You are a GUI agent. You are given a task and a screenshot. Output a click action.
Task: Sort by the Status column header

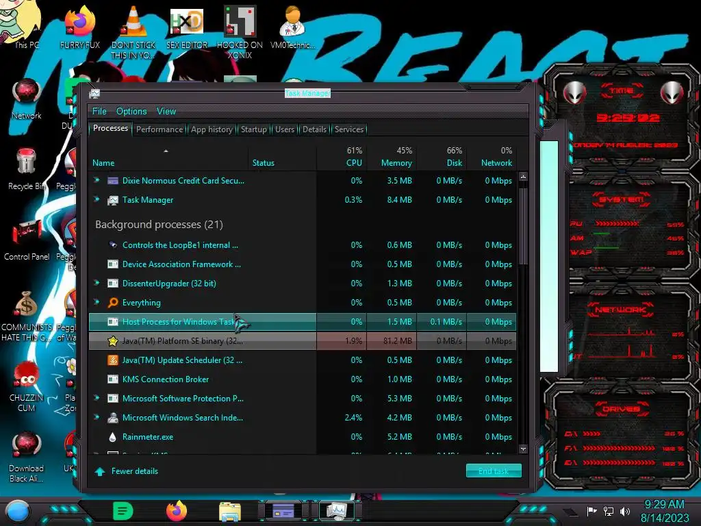(x=282, y=158)
